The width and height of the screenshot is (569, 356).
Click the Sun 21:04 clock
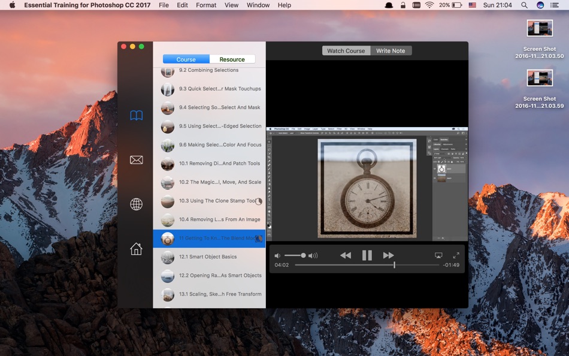[x=498, y=5]
